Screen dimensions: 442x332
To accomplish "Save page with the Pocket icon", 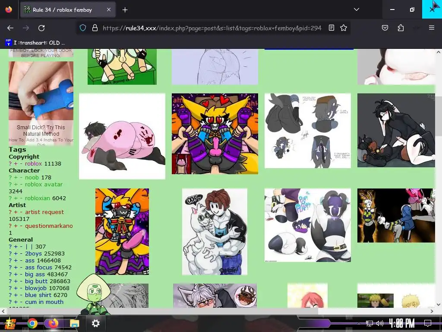I will [385, 28].
